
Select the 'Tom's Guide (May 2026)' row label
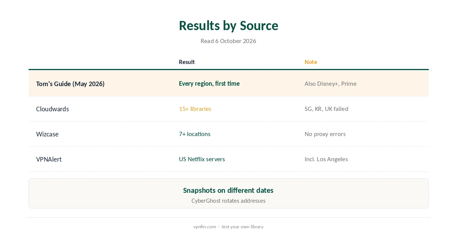pyautogui.click(x=70, y=83)
